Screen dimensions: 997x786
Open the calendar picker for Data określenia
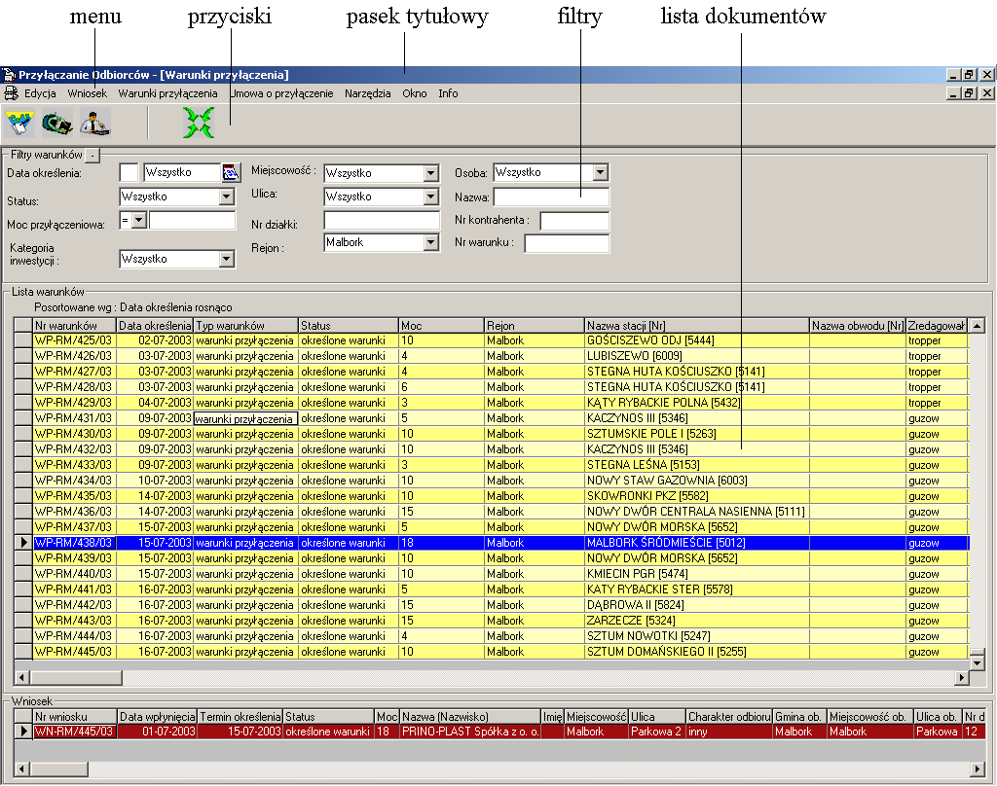230,172
